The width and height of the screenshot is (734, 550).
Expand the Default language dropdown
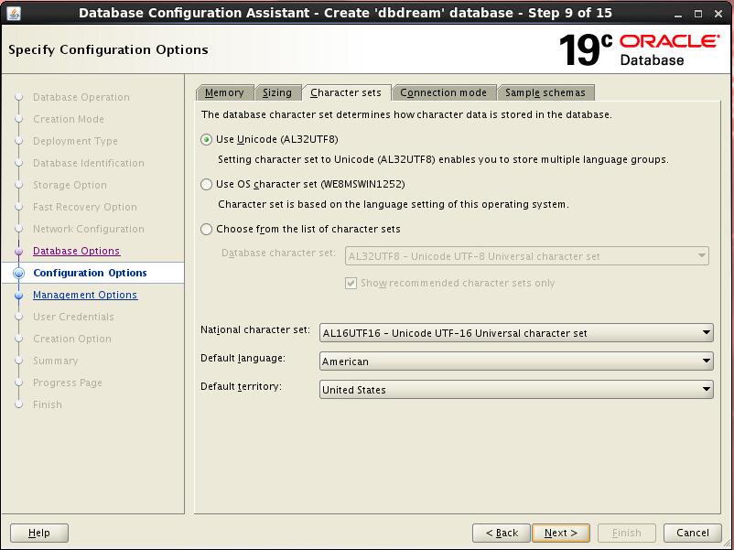pyautogui.click(x=515, y=361)
